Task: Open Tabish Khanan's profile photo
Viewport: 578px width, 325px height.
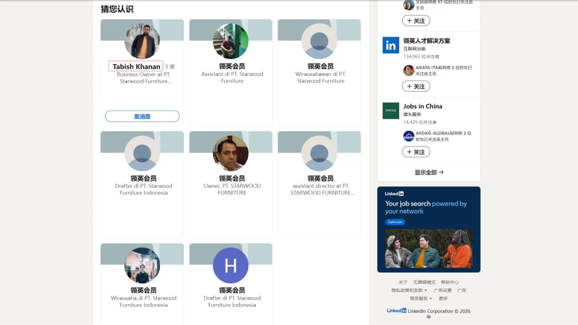Action: [x=142, y=40]
